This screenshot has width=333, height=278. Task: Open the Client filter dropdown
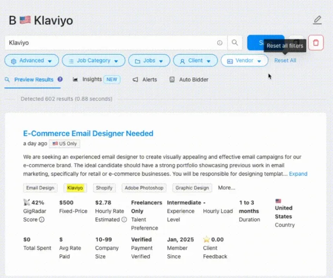pos(195,61)
